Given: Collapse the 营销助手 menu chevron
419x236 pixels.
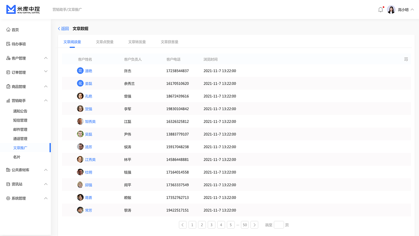Looking at the screenshot, I should pyautogui.click(x=46, y=101).
